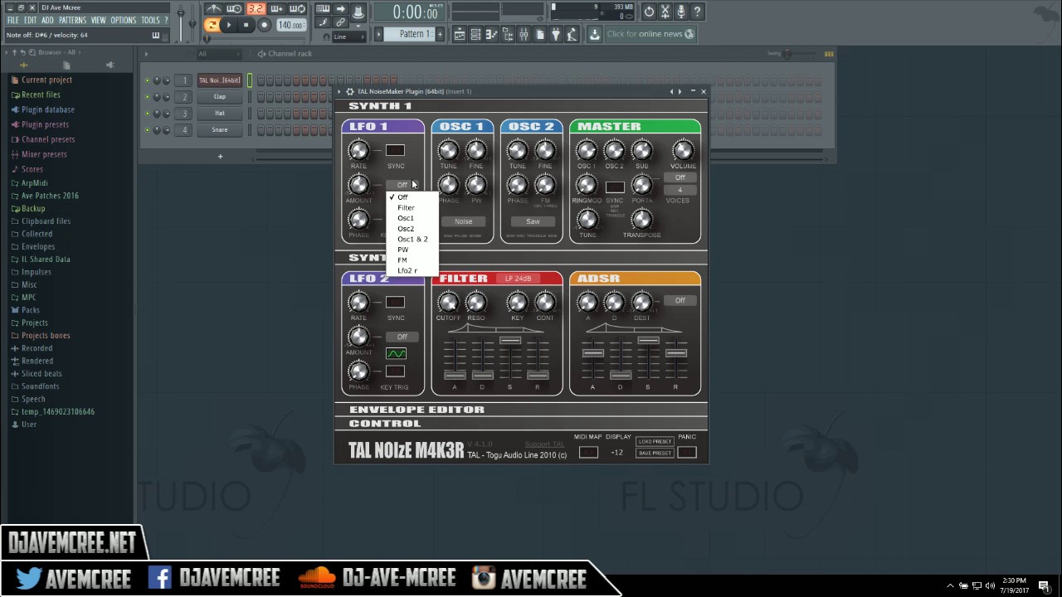Select Filter from LFO destination menu
This screenshot has height=597, width=1062.
click(412, 207)
